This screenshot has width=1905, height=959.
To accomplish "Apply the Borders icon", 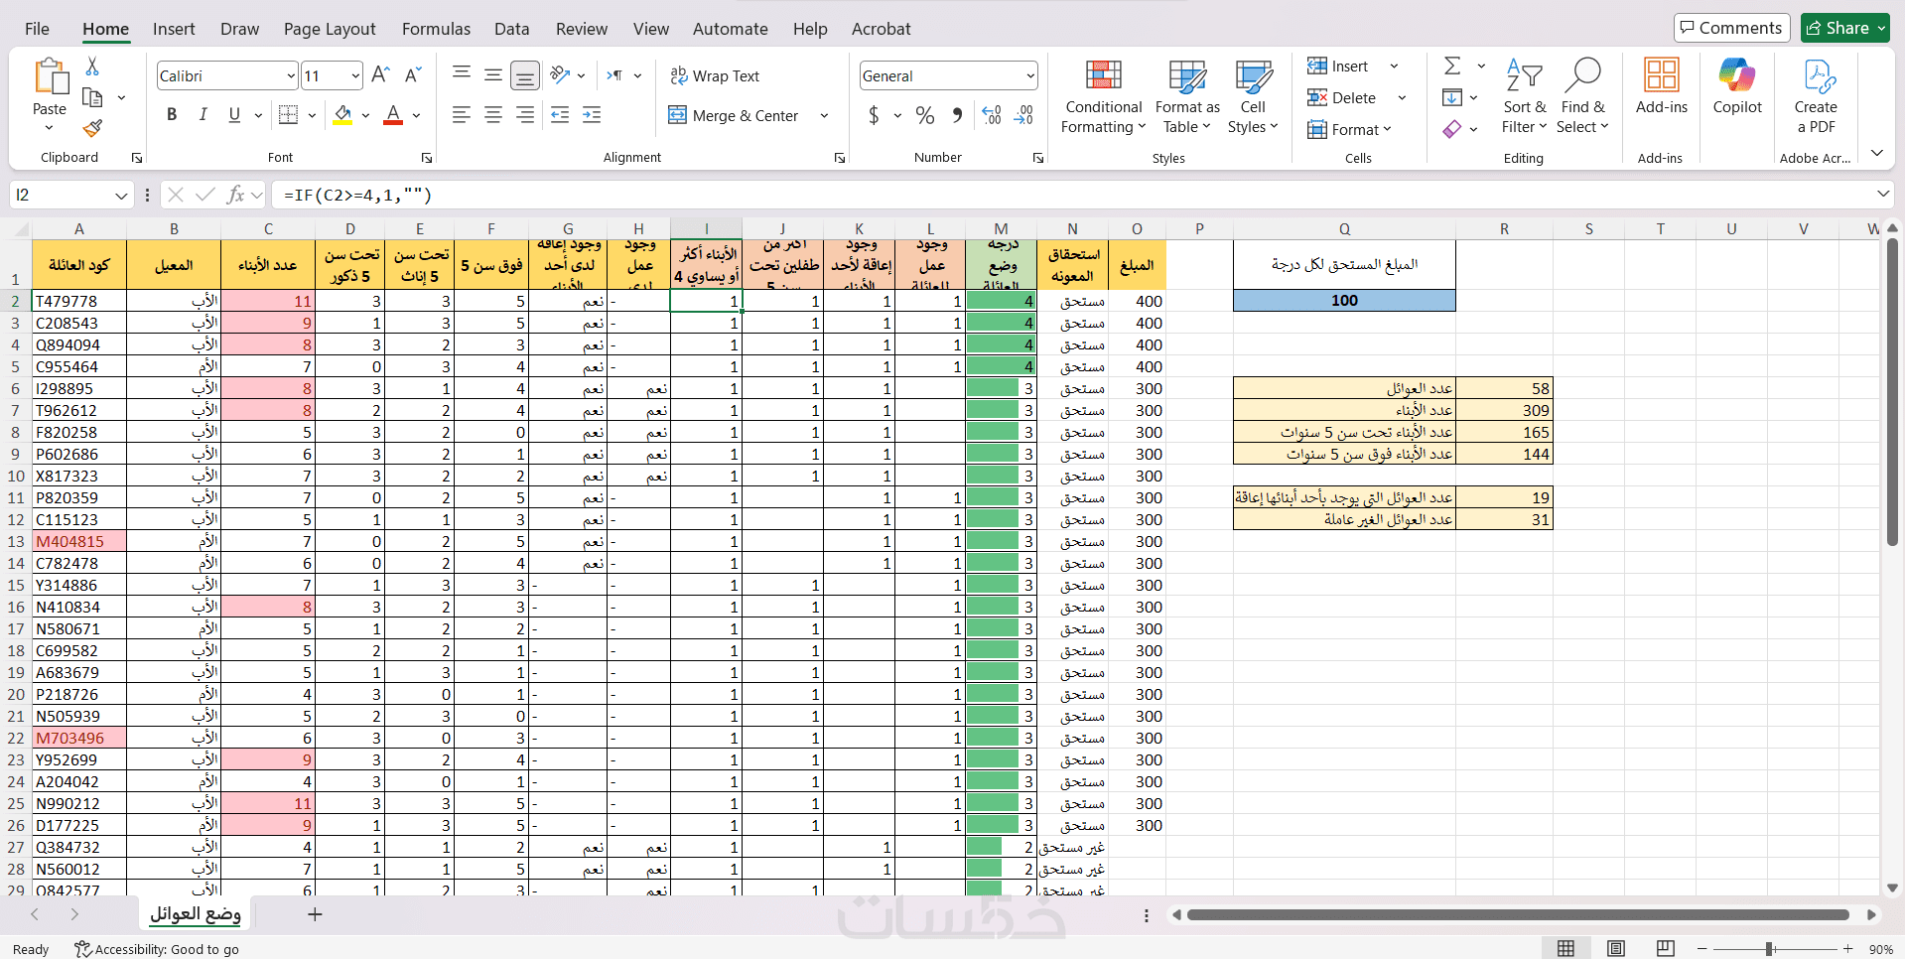I will coord(288,115).
